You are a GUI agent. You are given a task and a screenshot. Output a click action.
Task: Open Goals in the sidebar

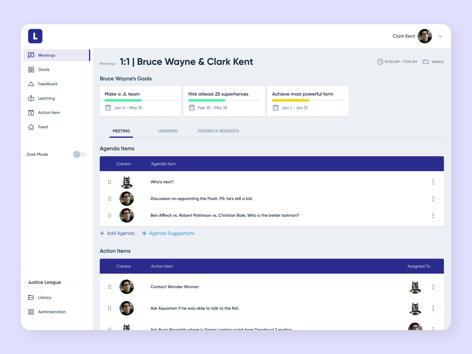tap(44, 70)
